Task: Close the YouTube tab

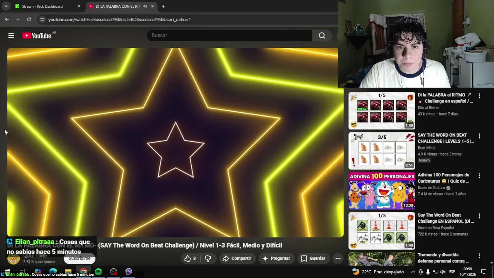Action: pos(152,6)
